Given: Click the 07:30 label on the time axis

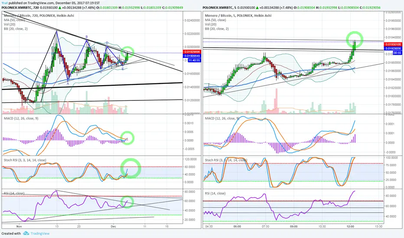Looking at the screenshot, I should (x=265, y=226).
